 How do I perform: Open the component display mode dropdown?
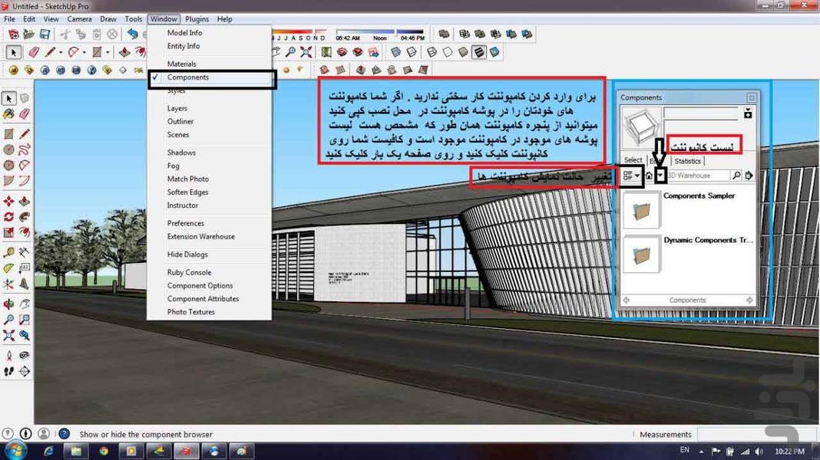[630, 175]
